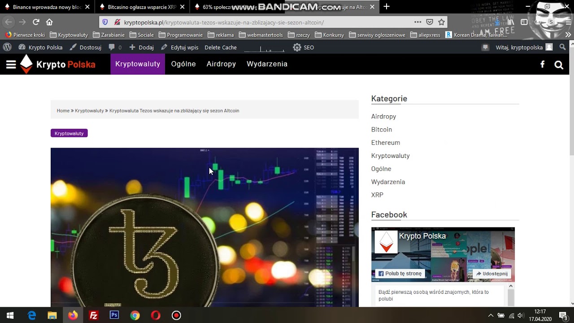574x323 pixels.
Task: Open the comments bubble in admin bar
Action: point(115,47)
